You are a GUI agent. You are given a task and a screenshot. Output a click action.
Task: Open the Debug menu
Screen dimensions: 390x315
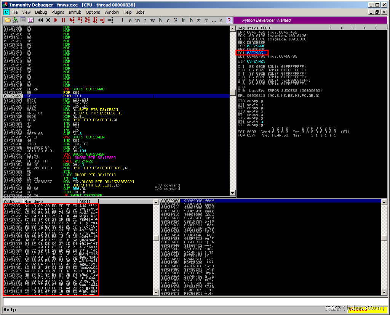(41, 12)
